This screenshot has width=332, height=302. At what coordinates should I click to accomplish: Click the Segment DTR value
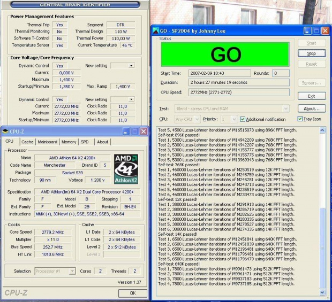click(120, 25)
